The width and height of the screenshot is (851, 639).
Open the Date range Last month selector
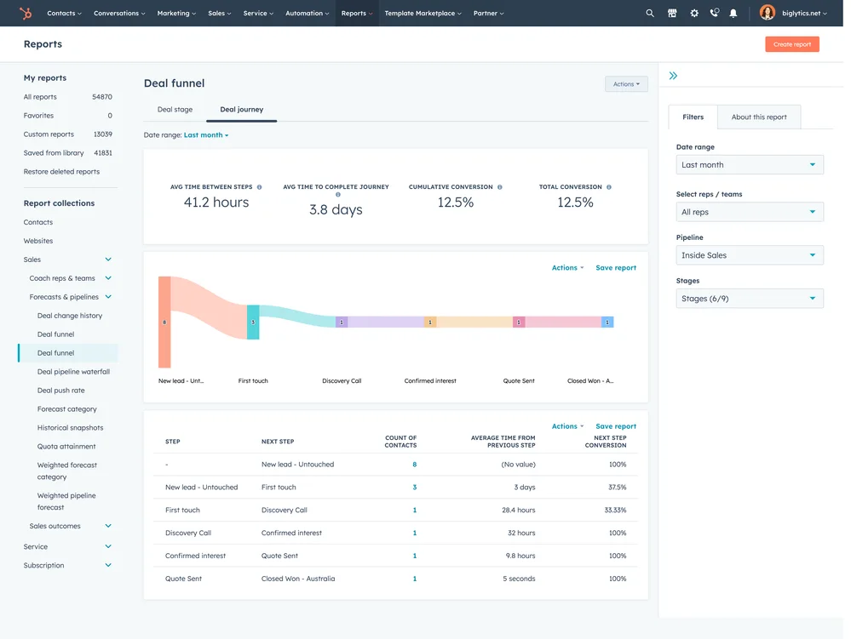point(749,163)
